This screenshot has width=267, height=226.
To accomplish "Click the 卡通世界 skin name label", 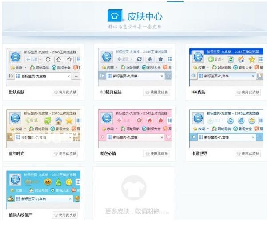I will [199, 153].
